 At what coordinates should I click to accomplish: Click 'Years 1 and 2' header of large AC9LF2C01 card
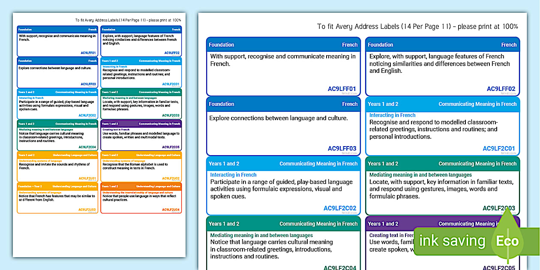click(383, 104)
